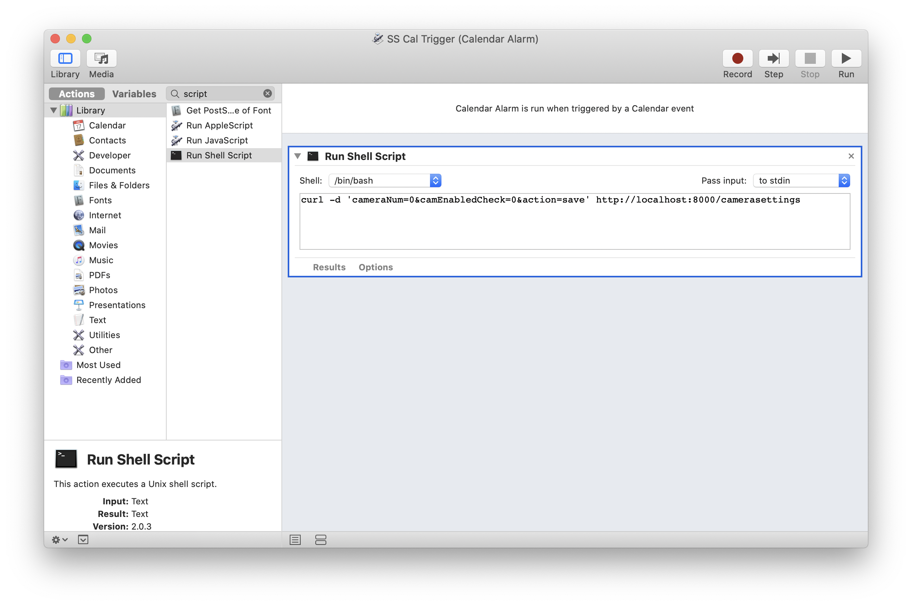Show the workflow variables list icon
912x606 pixels.
321,539
